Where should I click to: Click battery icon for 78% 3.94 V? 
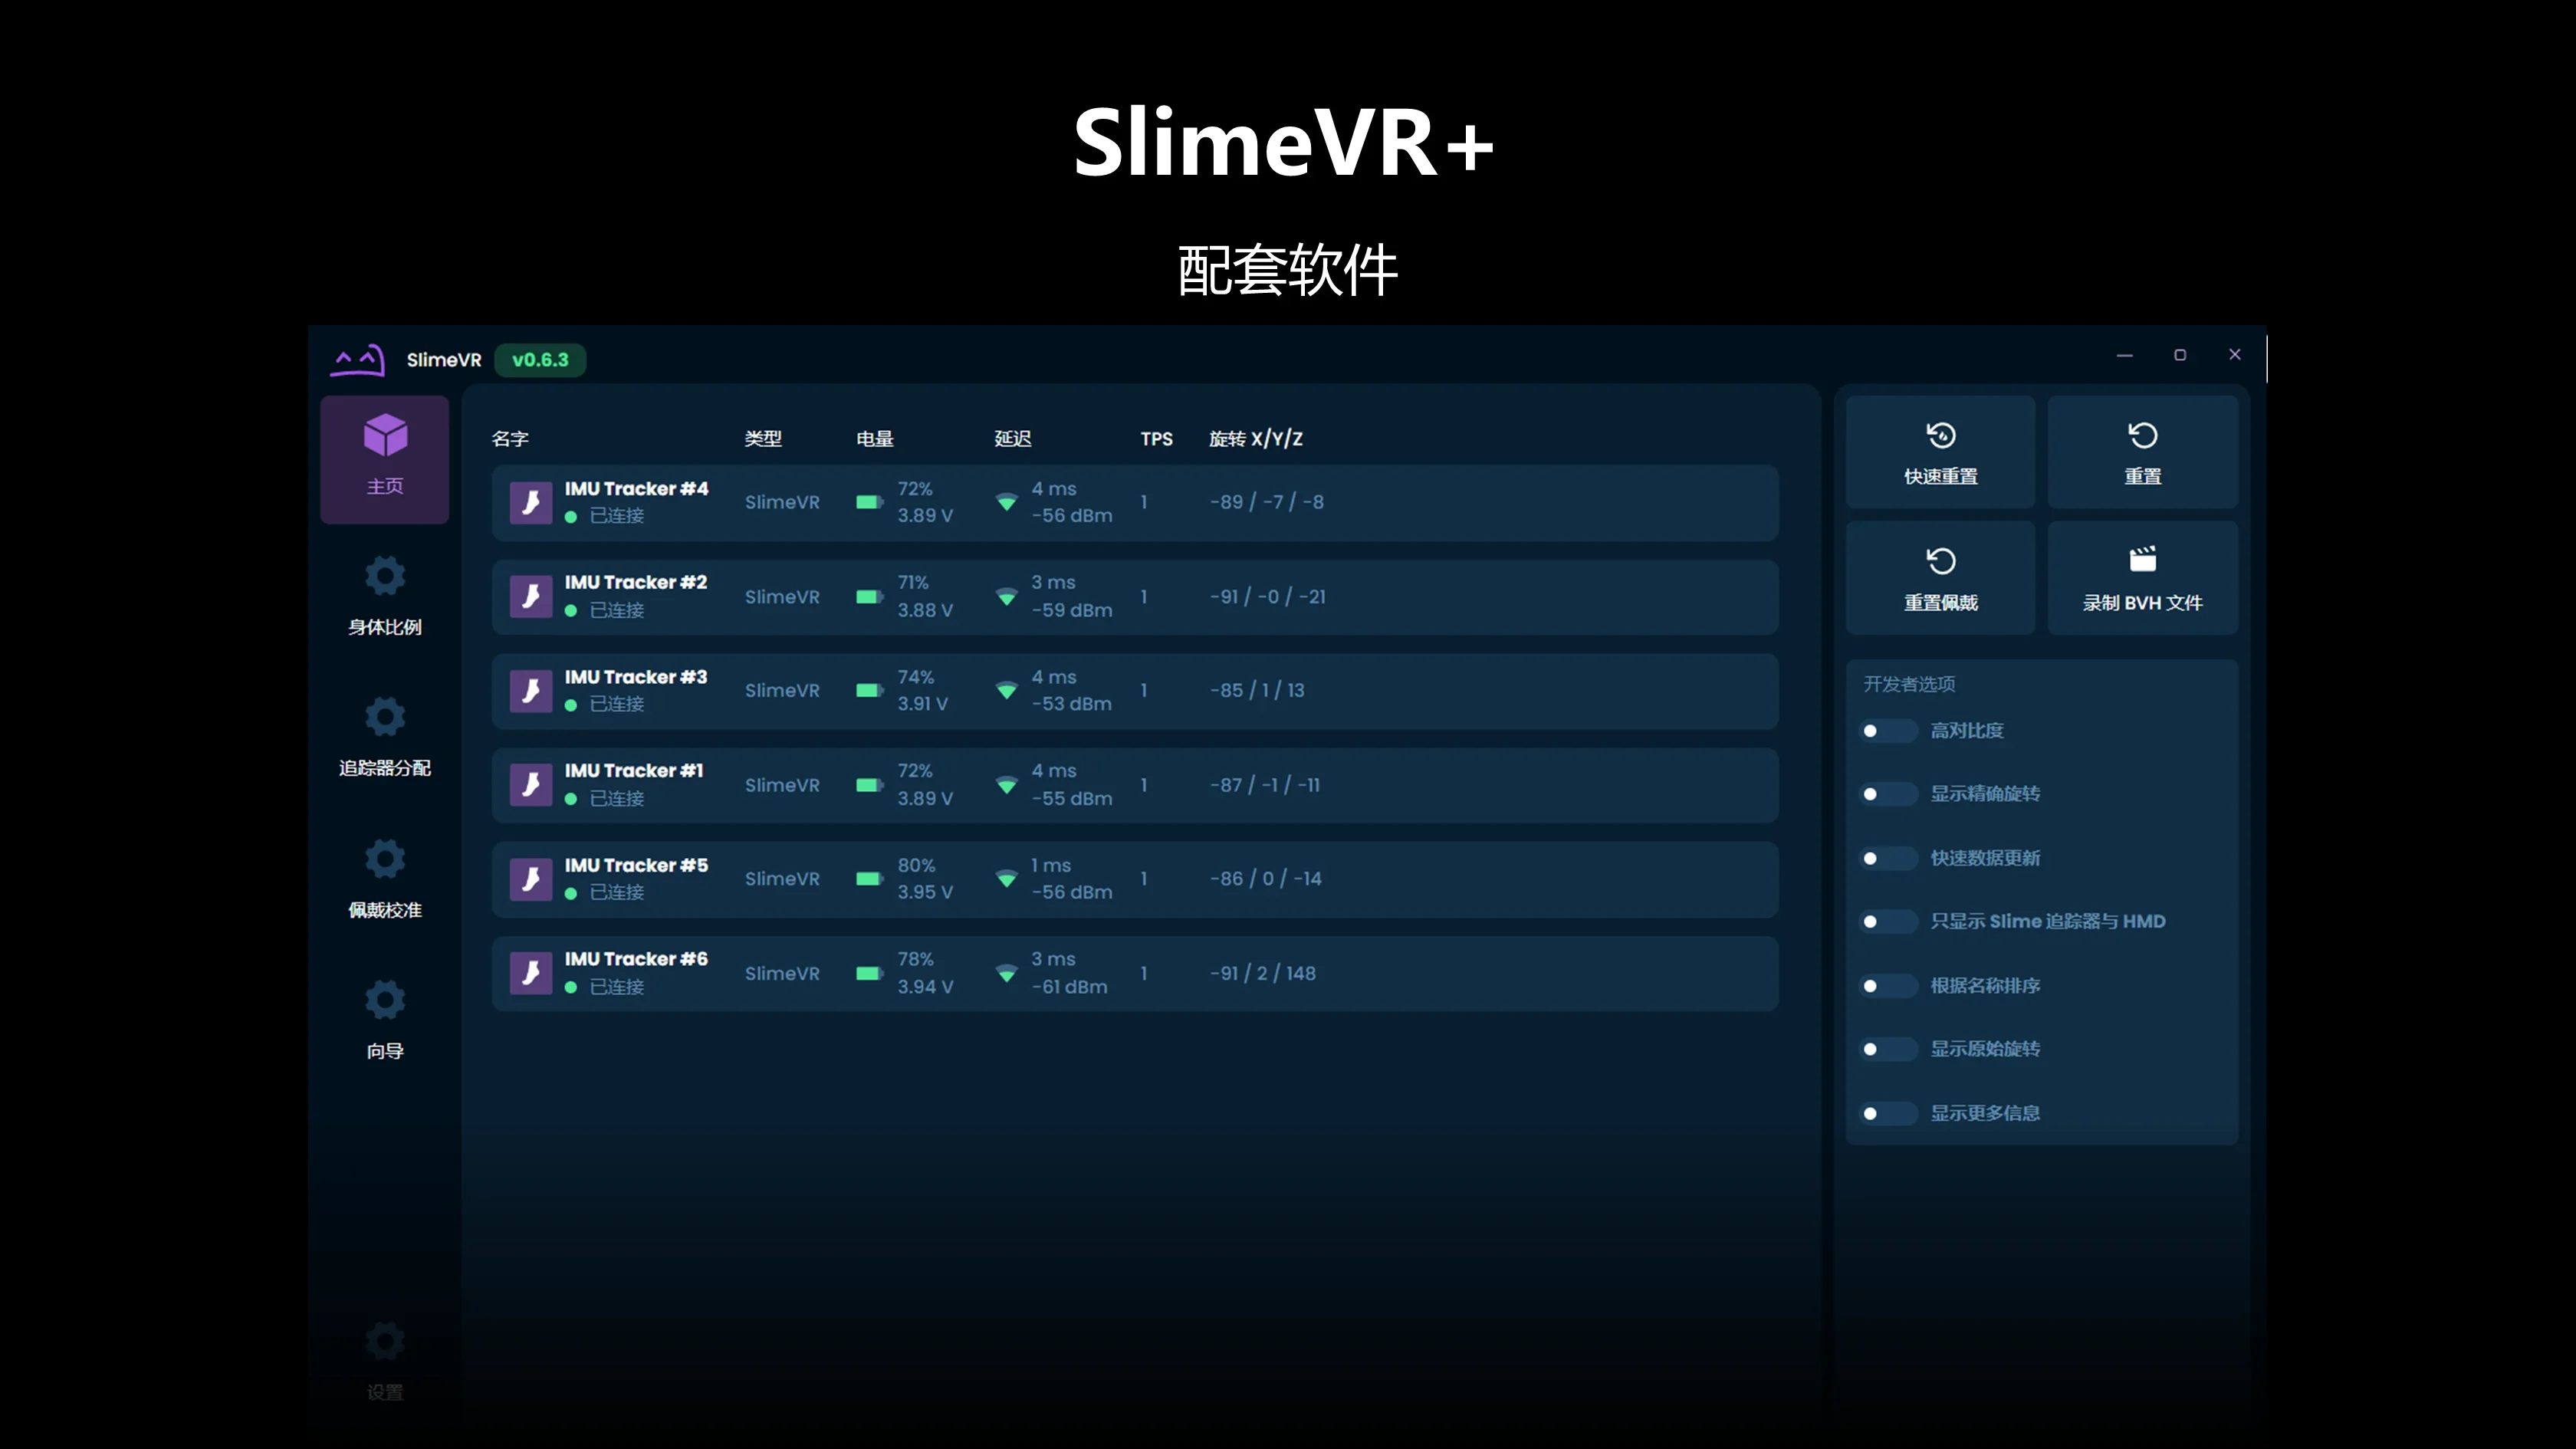click(x=870, y=973)
